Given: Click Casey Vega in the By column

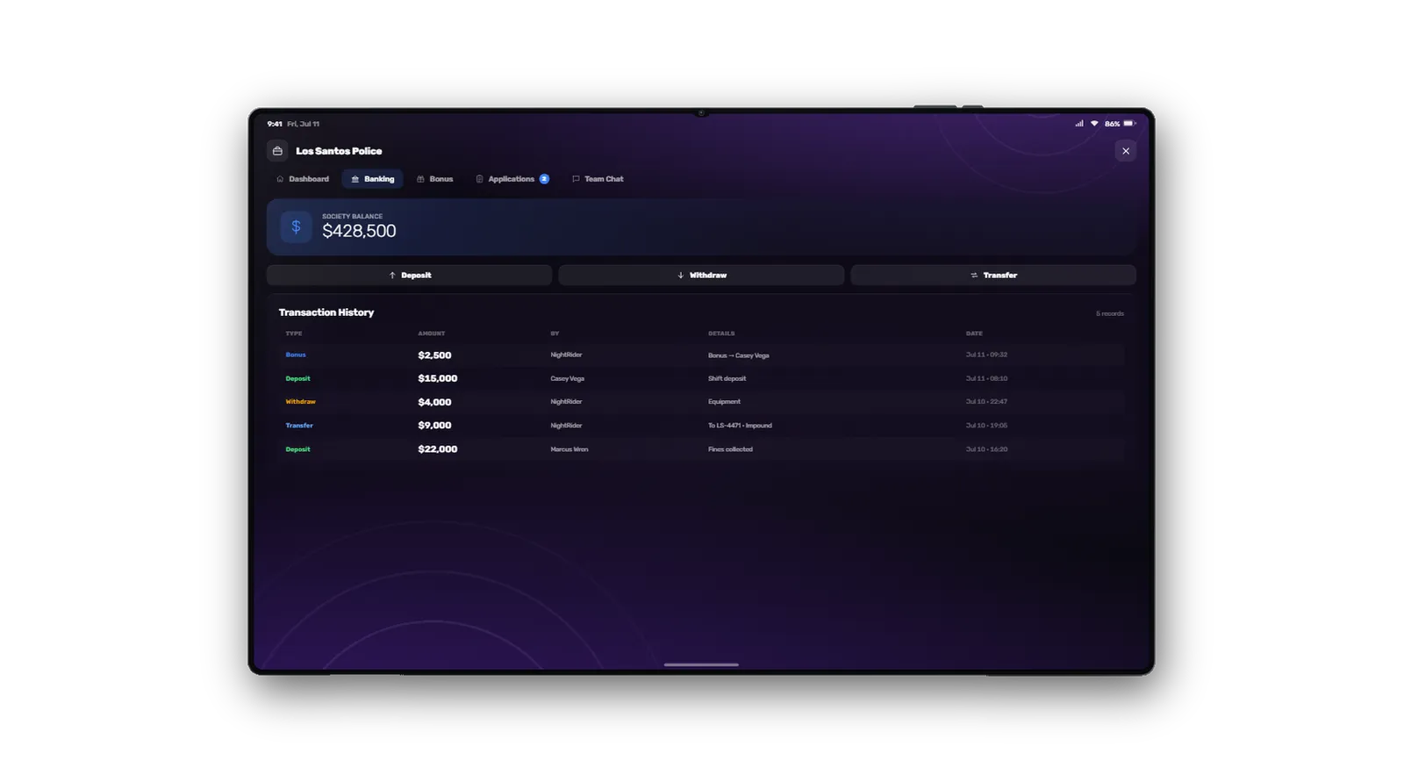Looking at the screenshot, I should (568, 378).
